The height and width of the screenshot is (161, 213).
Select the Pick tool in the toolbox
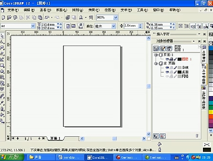pyautogui.click(x=2, y=36)
